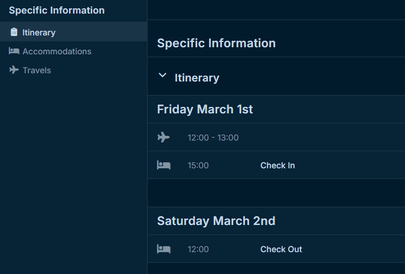Viewport: 405px width, 274px height.
Task: Click the 12:00 - 13:00 flight time
Action: tap(213, 138)
